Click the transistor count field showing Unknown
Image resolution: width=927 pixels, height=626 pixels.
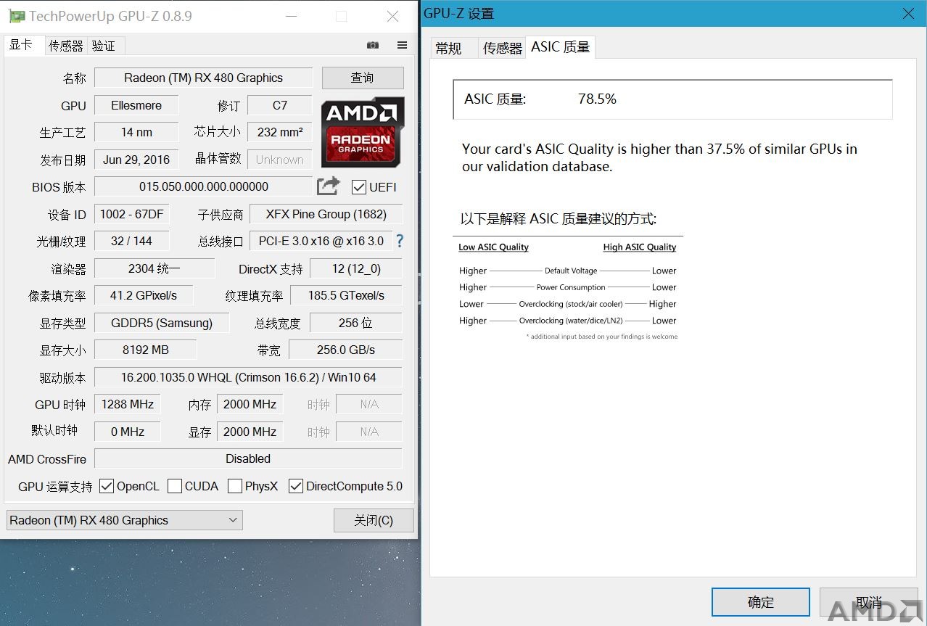pyautogui.click(x=280, y=160)
